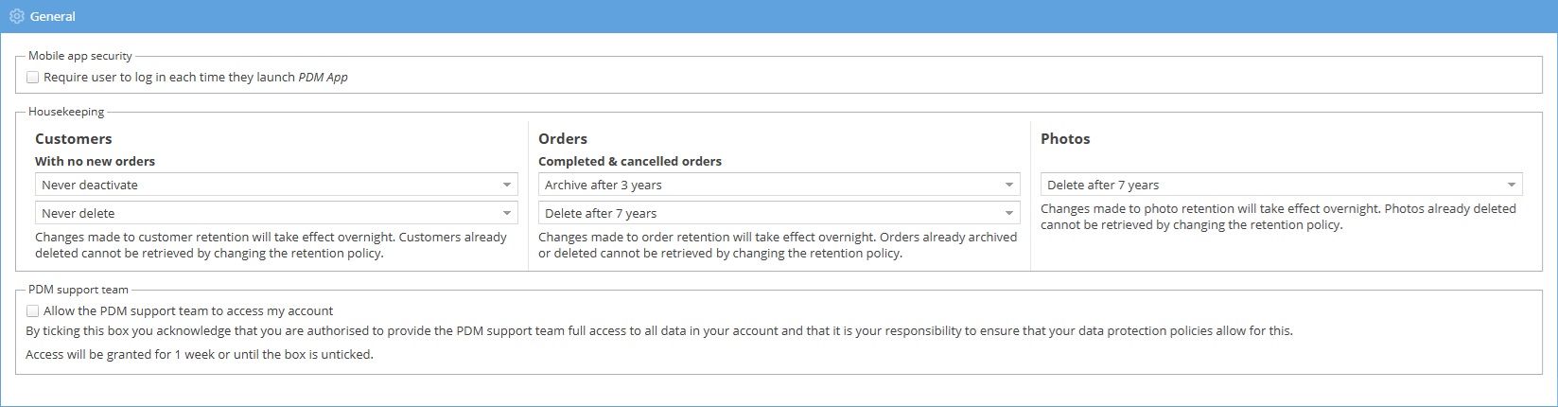Viewport: 1558px width, 407px height.
Task: Click the Orders section heading
Action: 563,139
